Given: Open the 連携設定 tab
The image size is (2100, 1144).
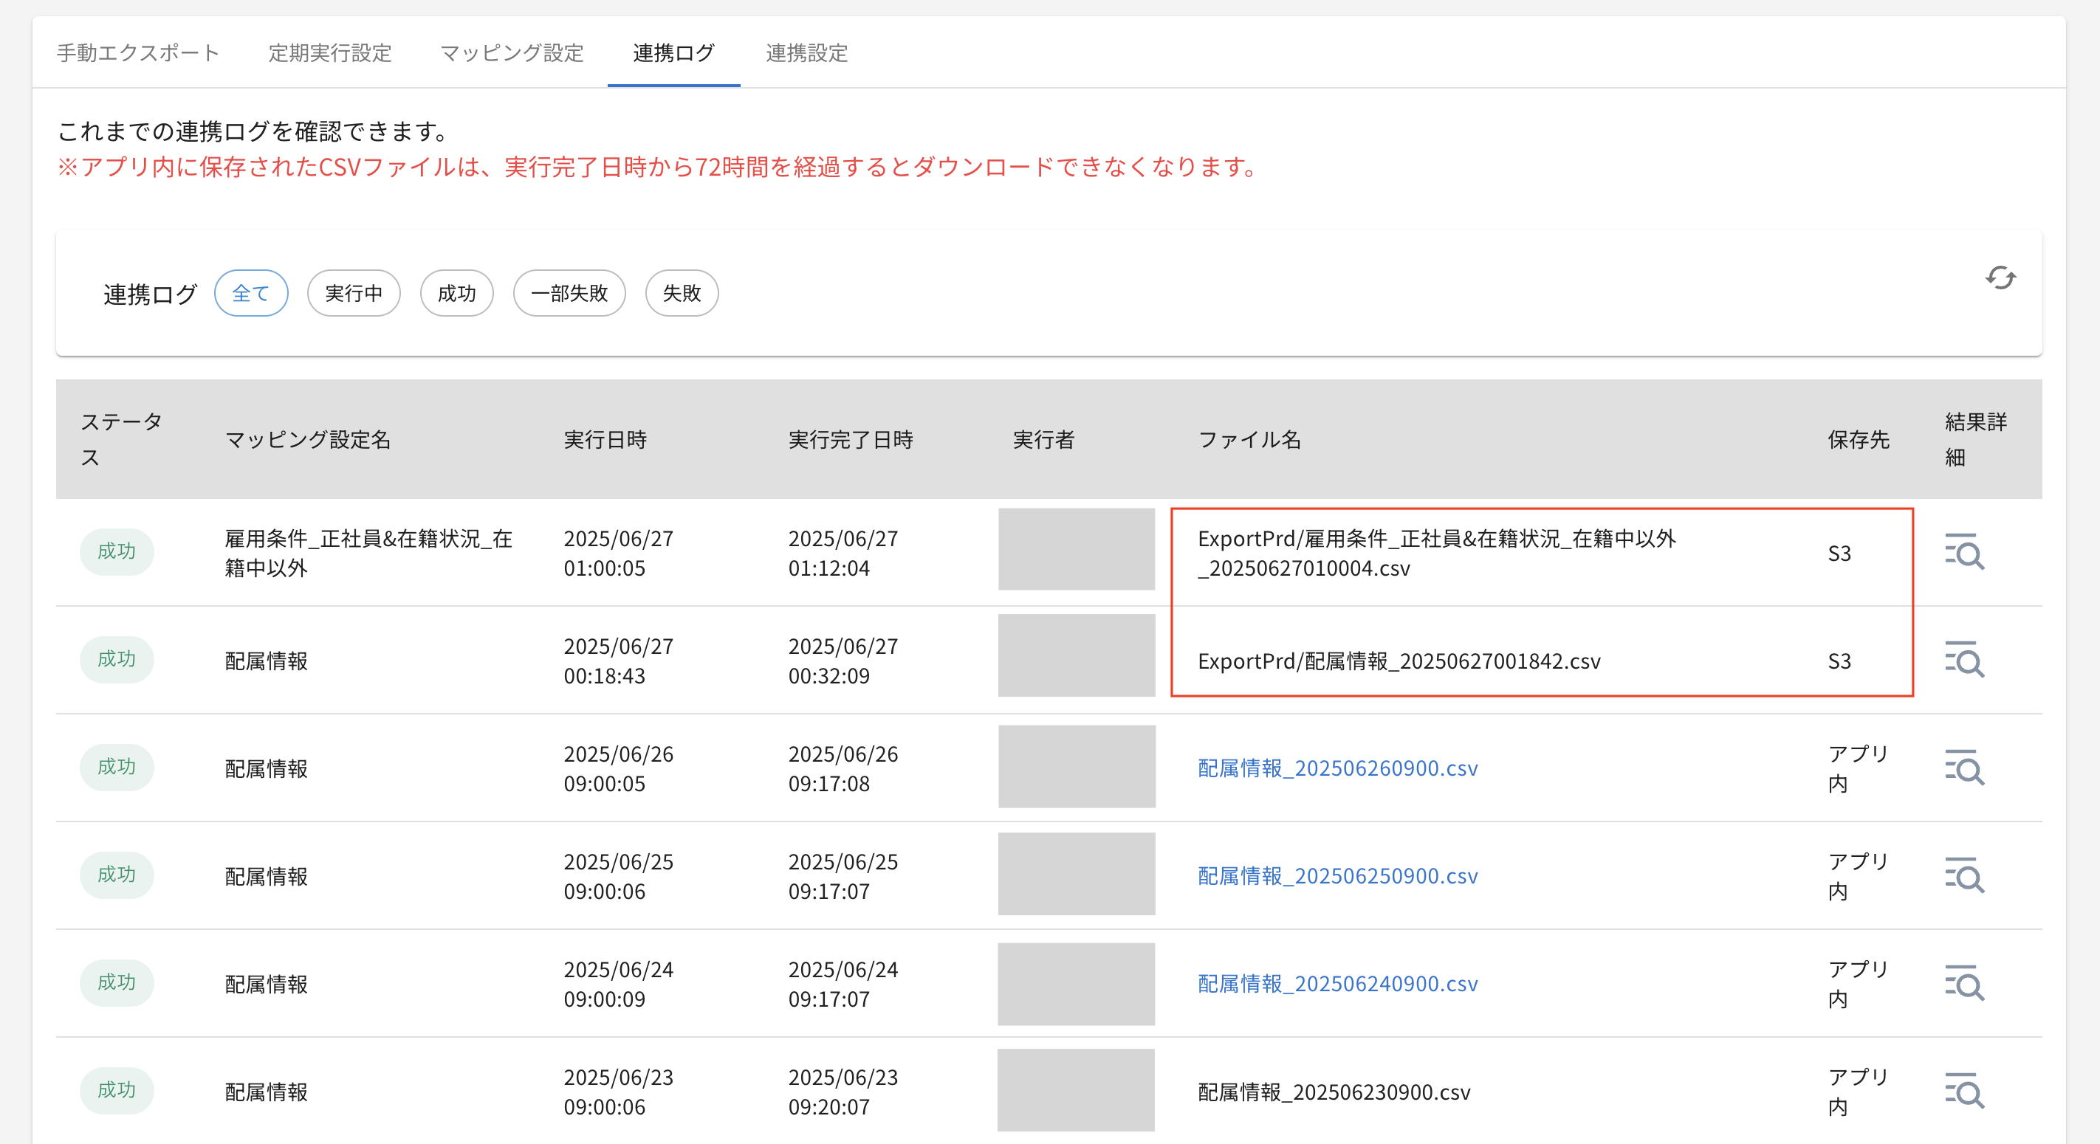Looking at the screenshot, I should (x=806, y=53).
